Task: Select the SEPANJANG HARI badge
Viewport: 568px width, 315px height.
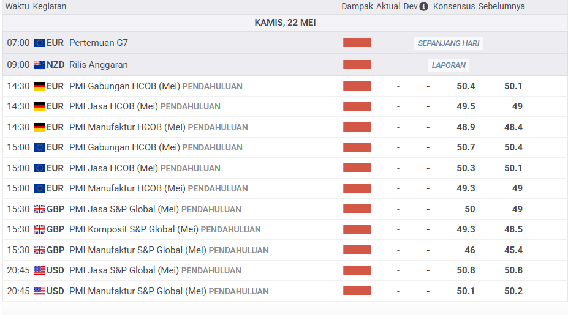Action: click(x=449, y=43)
